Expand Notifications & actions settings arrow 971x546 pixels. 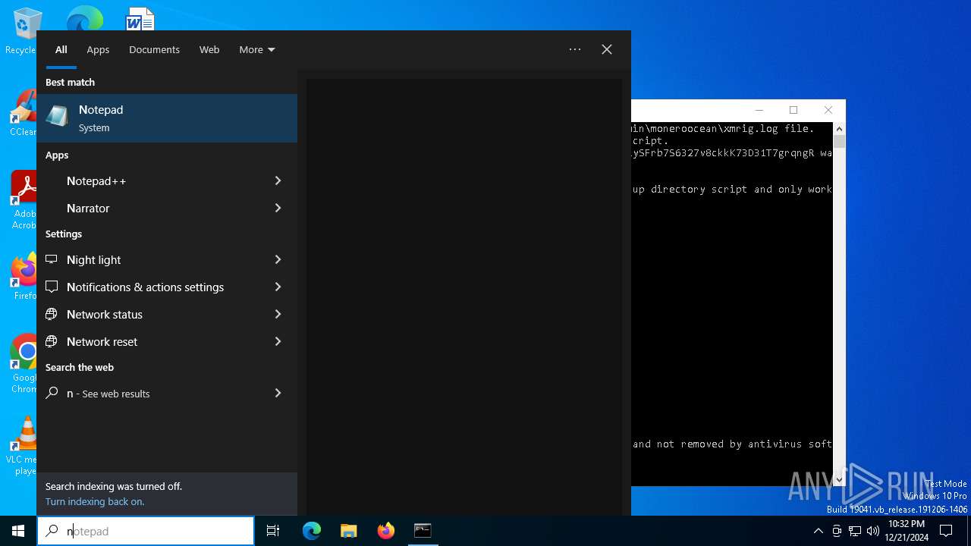click(278, 287)
